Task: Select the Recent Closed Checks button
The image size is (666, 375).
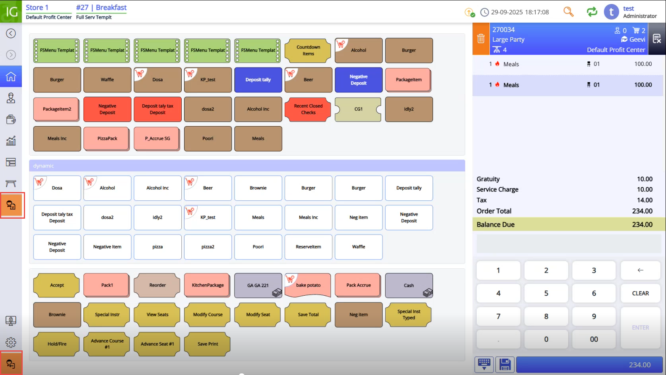Action: pos(308,109)
